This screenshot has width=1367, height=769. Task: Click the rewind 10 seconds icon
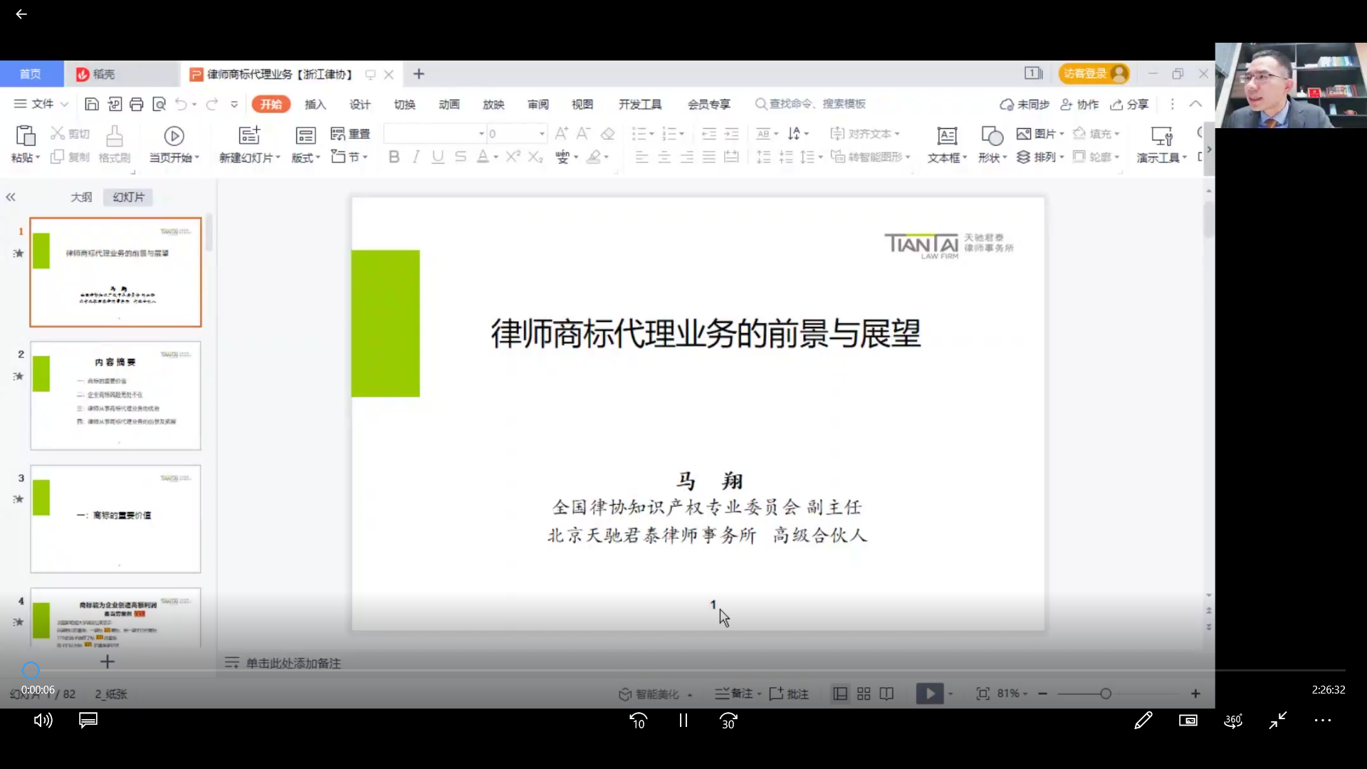[638, 721]
